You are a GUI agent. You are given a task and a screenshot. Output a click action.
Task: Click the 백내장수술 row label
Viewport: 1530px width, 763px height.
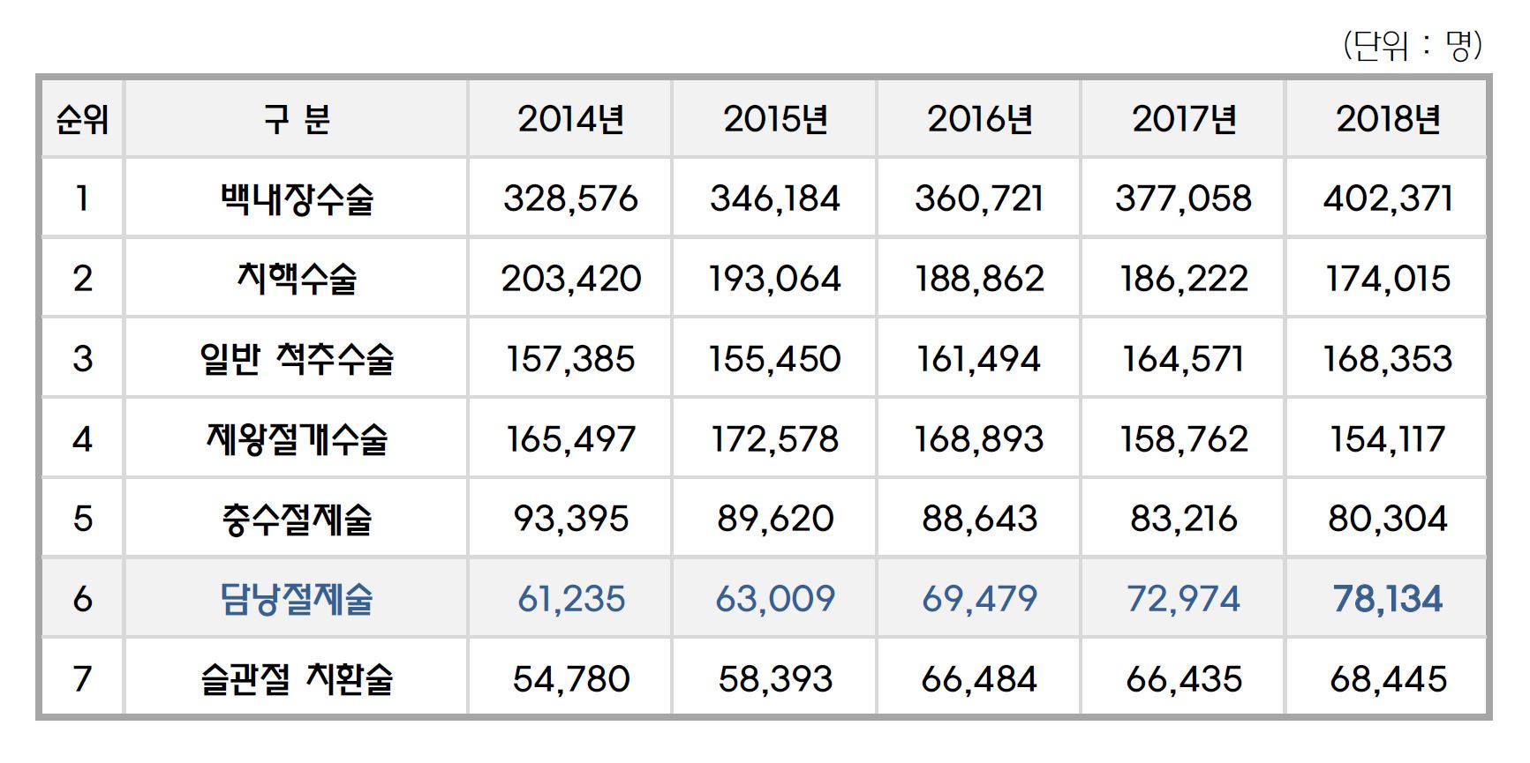[297, 198]
